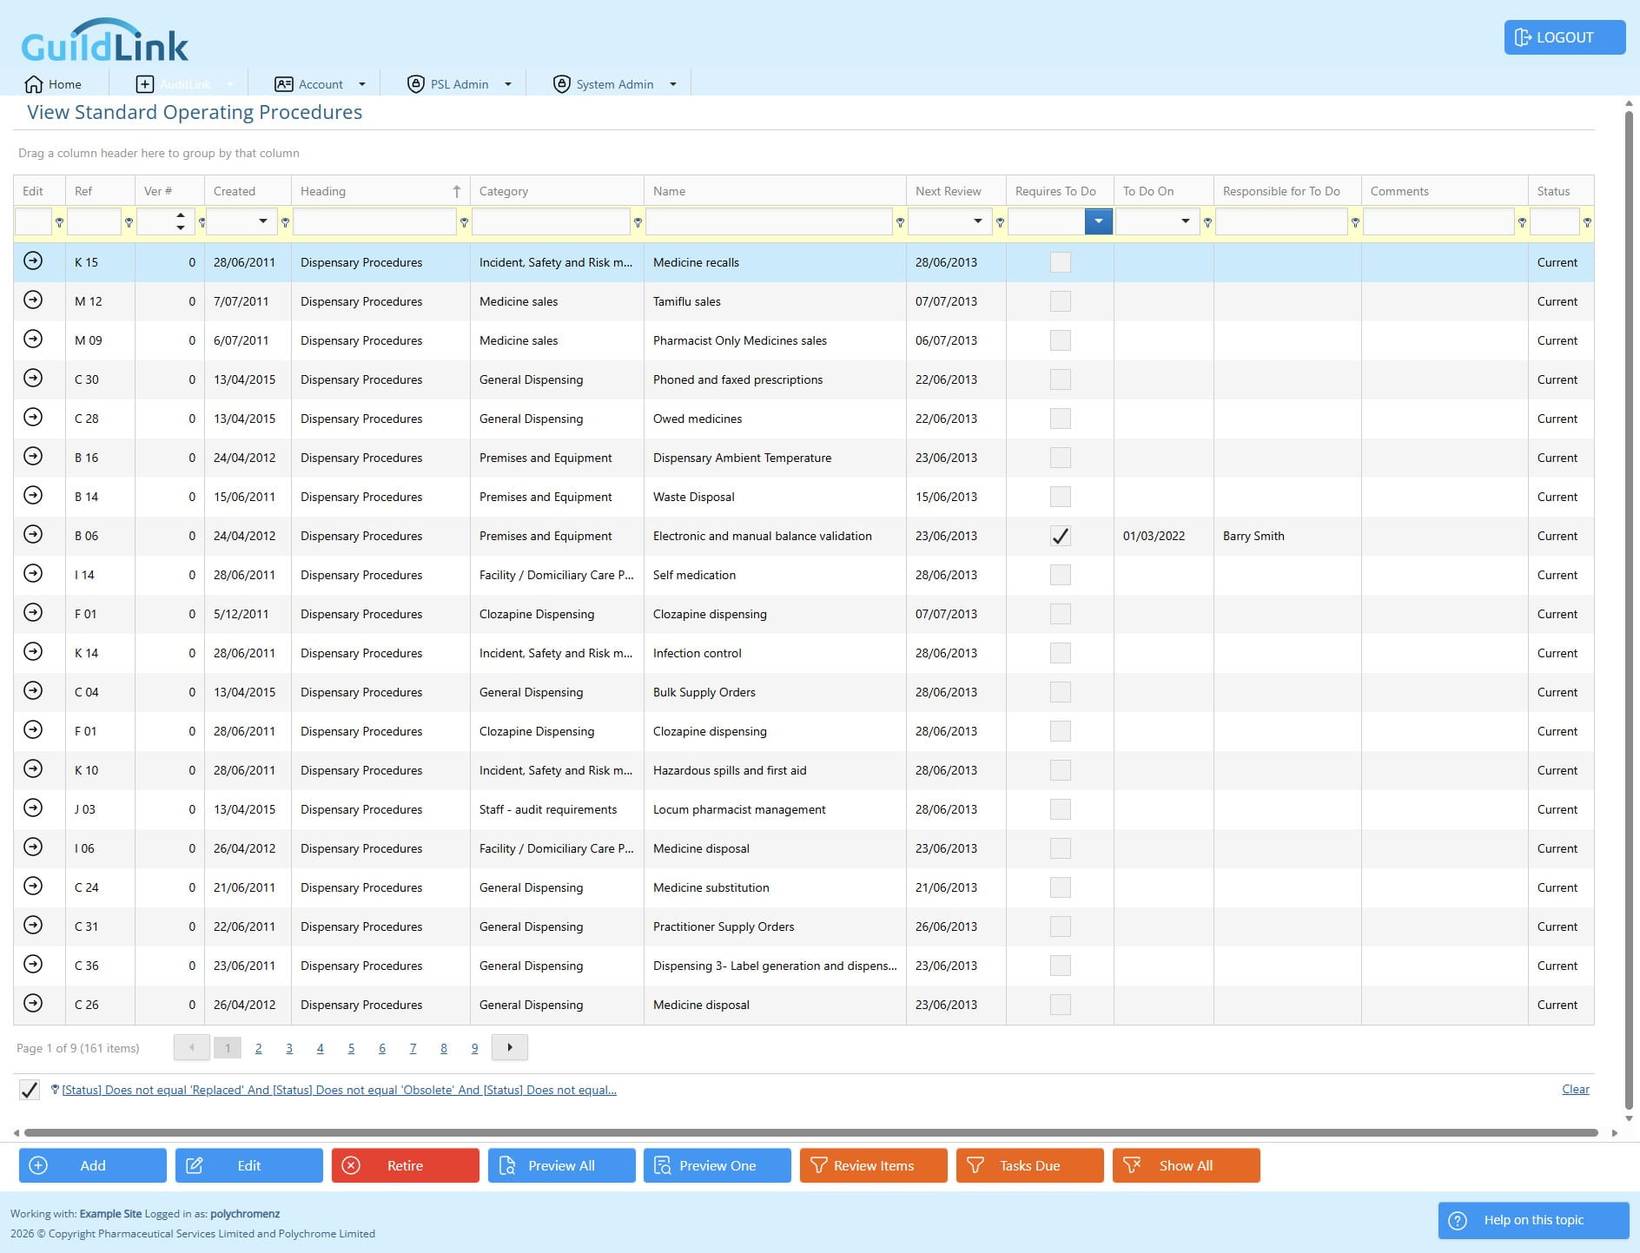Viewport: 1640px width, 1253px height.
Task: Click the Category column filter icon
Action: click(x=638, y=222)
